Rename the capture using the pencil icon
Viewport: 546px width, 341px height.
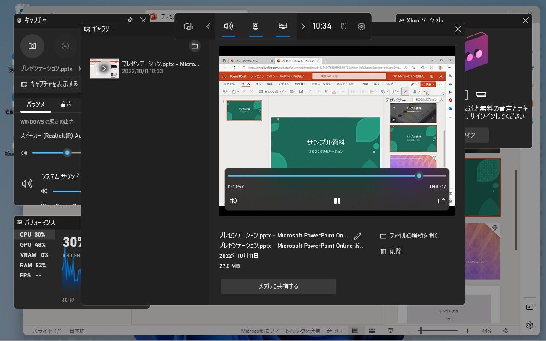(x=358, y=236)
